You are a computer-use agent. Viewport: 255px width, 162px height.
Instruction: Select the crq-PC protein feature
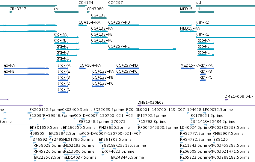coord(63,92)
